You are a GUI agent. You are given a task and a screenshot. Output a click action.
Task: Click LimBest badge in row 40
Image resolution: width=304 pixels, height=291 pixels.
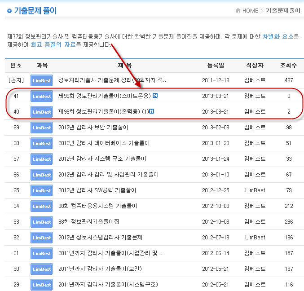(x=42, y=112)
